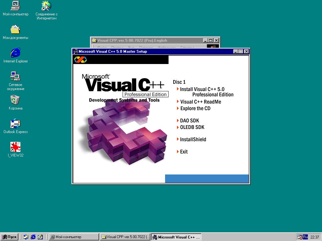Switch to Visual CPP.ver.5.00.7022 taskbar button

coord(125,237)
